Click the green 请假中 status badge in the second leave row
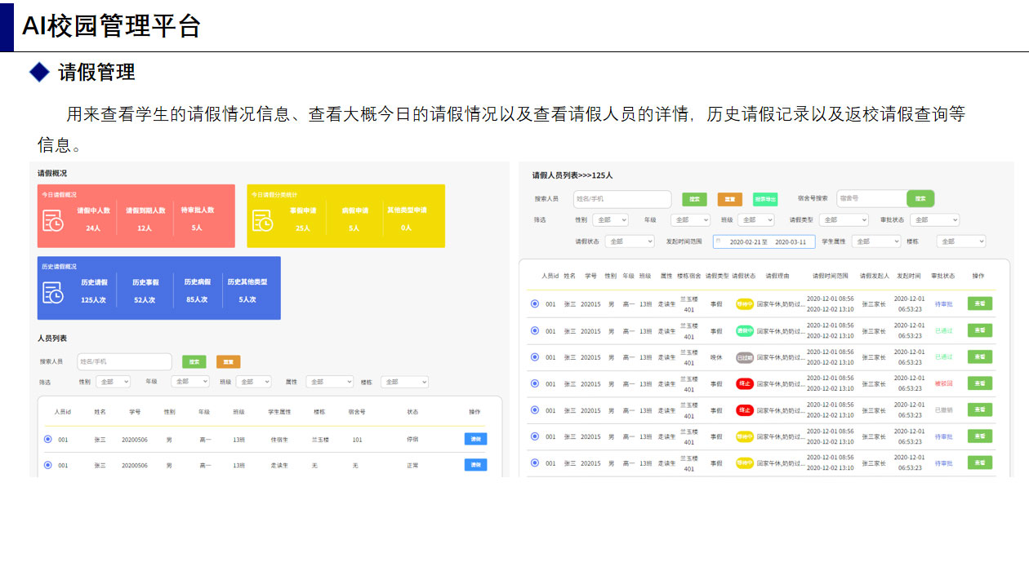 coord(744,331)
